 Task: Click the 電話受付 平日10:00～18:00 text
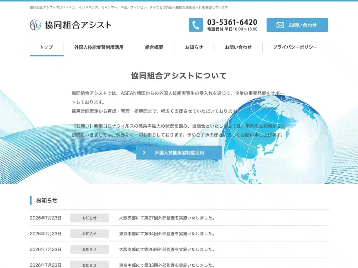click(232, 29)
